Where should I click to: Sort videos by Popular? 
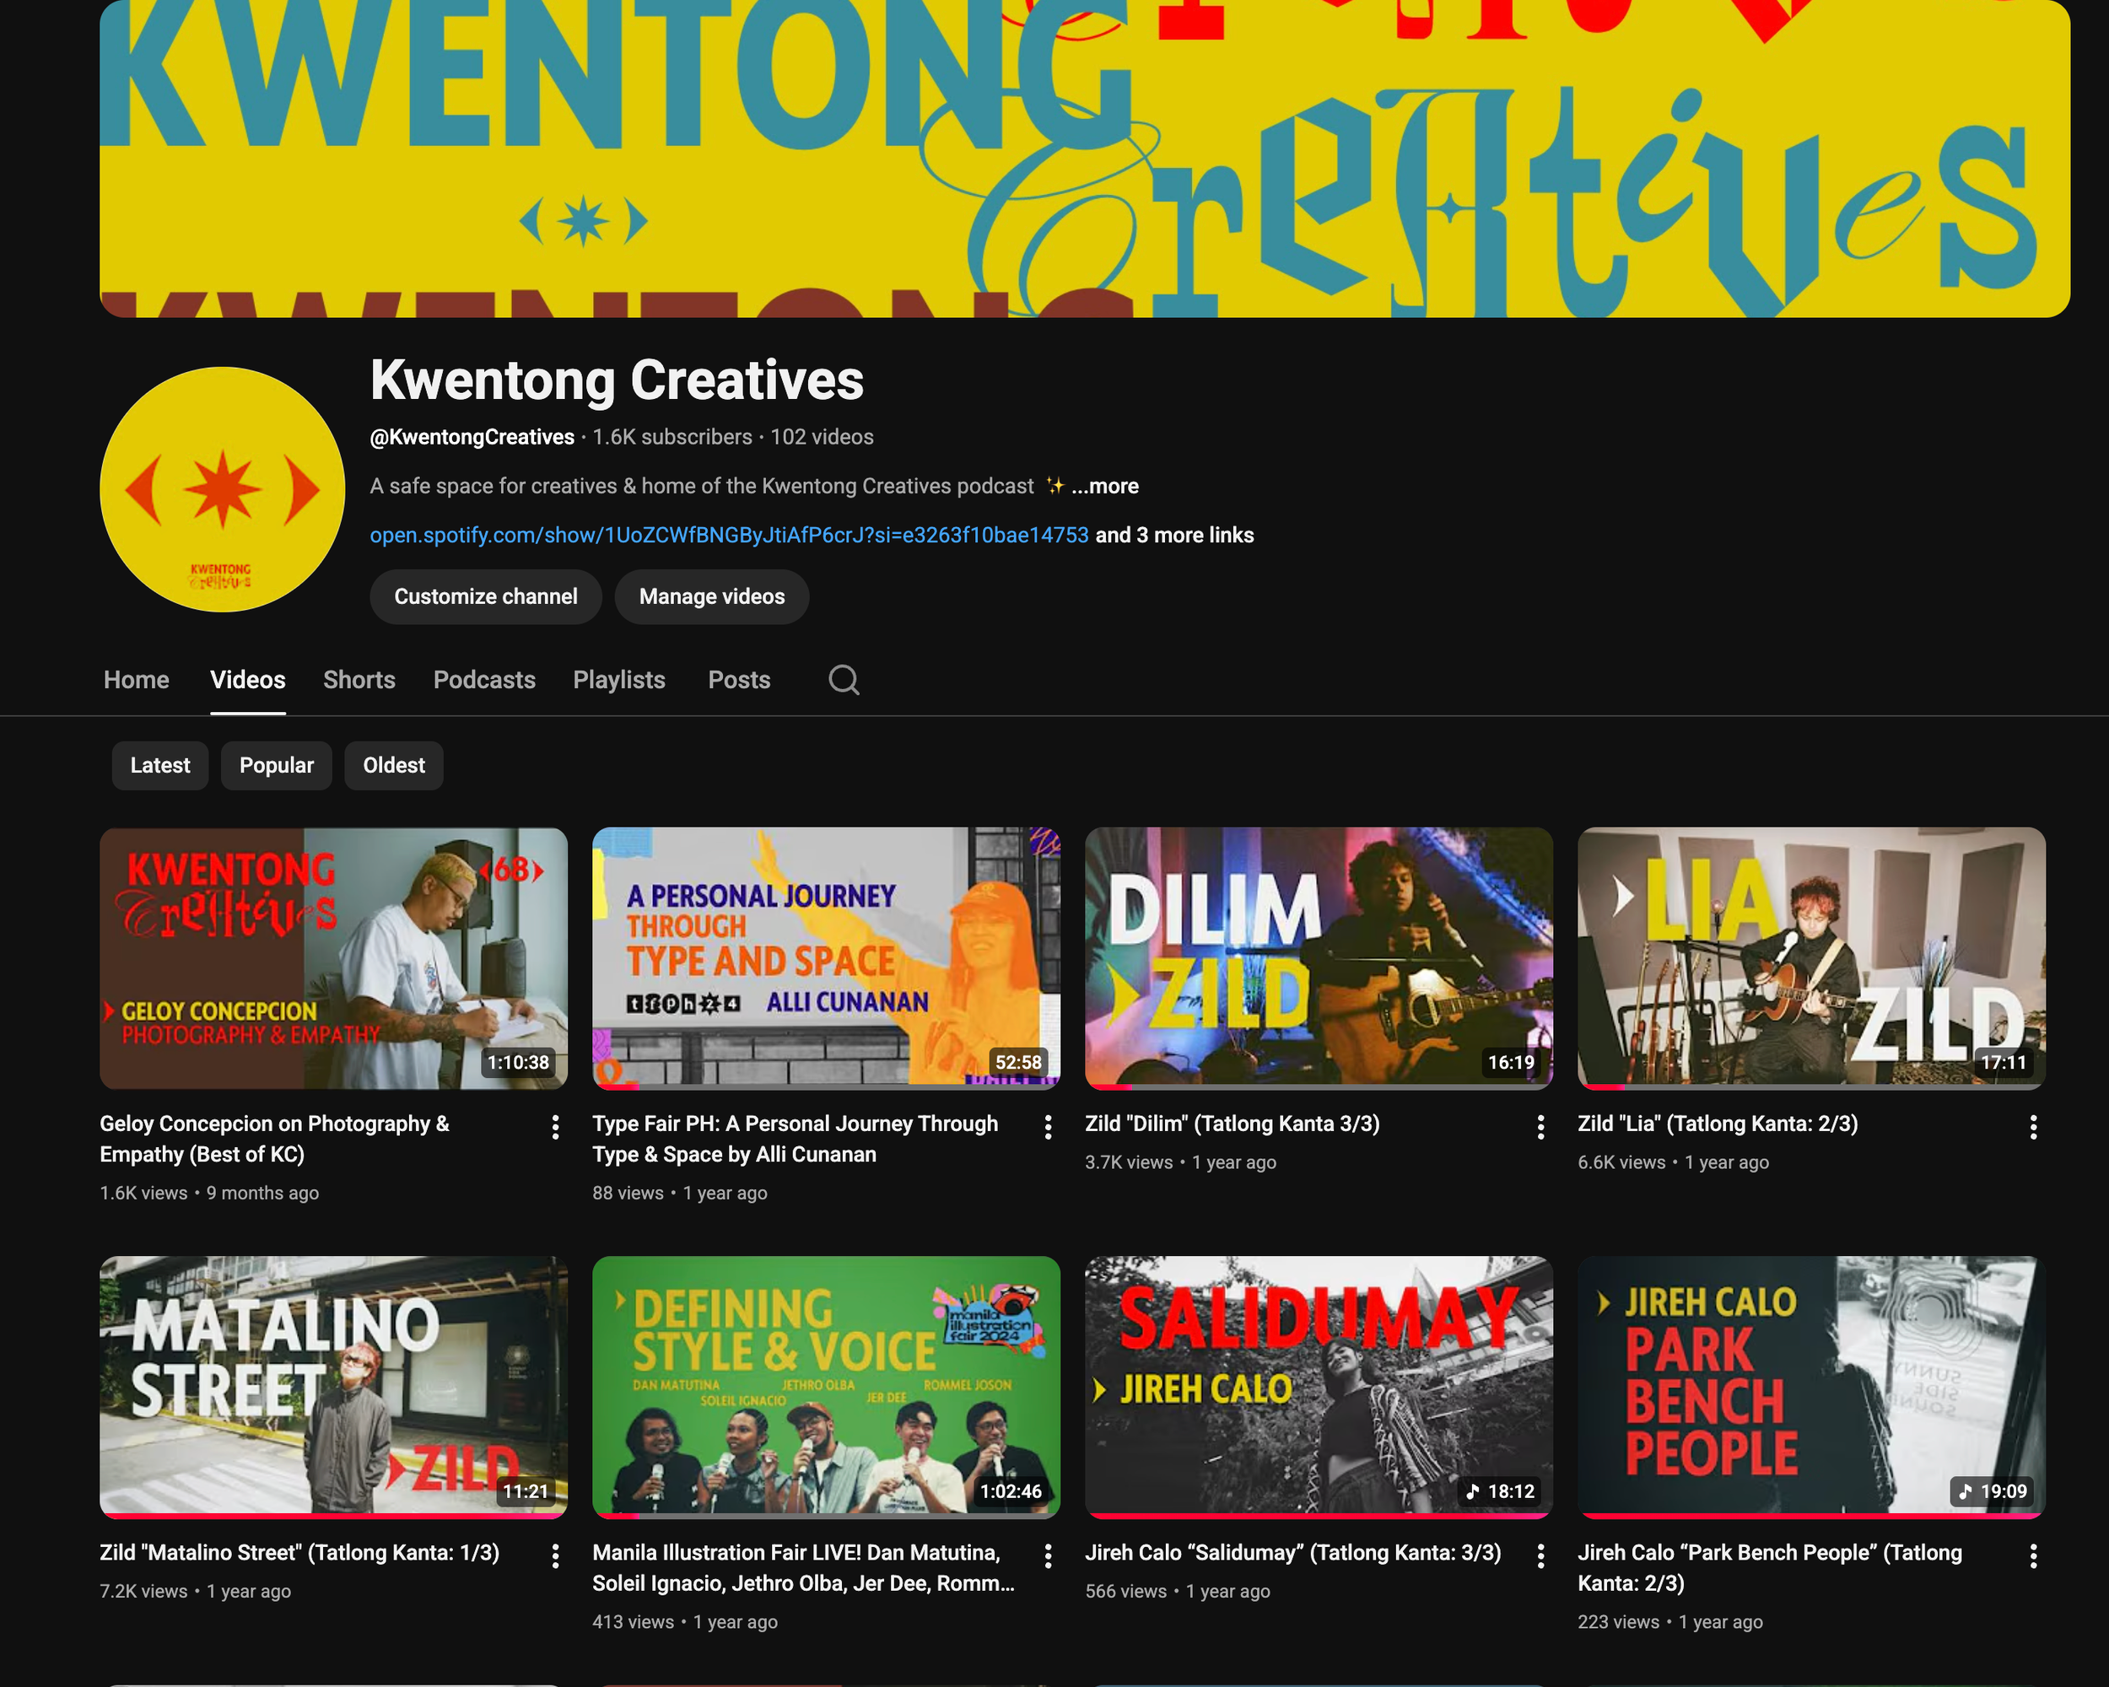276,765
